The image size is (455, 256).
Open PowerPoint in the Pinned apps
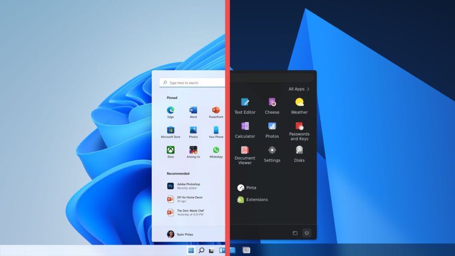pyautogui.click(x=216, y=112)
